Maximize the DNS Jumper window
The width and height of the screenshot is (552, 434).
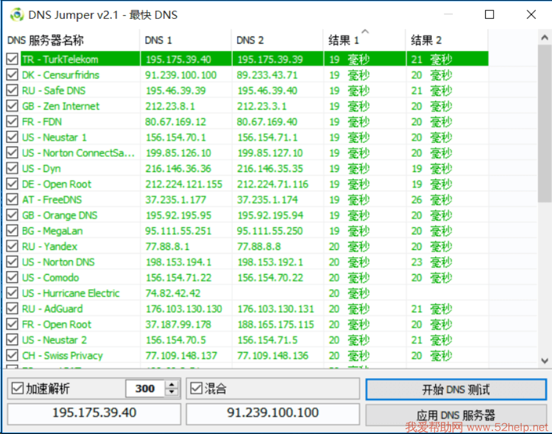coord(489,15)
